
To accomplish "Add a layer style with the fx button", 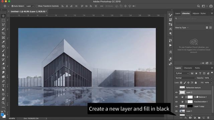I will coord(186,118).
